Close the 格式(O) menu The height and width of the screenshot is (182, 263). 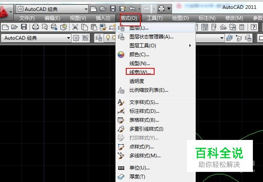(x=129, y=18)
